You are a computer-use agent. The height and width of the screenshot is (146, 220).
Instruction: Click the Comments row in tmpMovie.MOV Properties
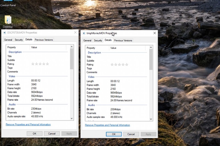coord(117,72)
